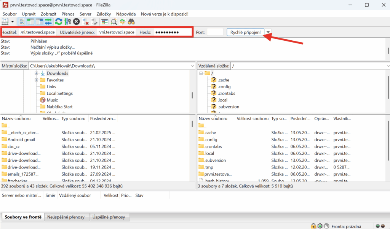Open the Záložky menu
390x229 pixels.
pos(104,14)
